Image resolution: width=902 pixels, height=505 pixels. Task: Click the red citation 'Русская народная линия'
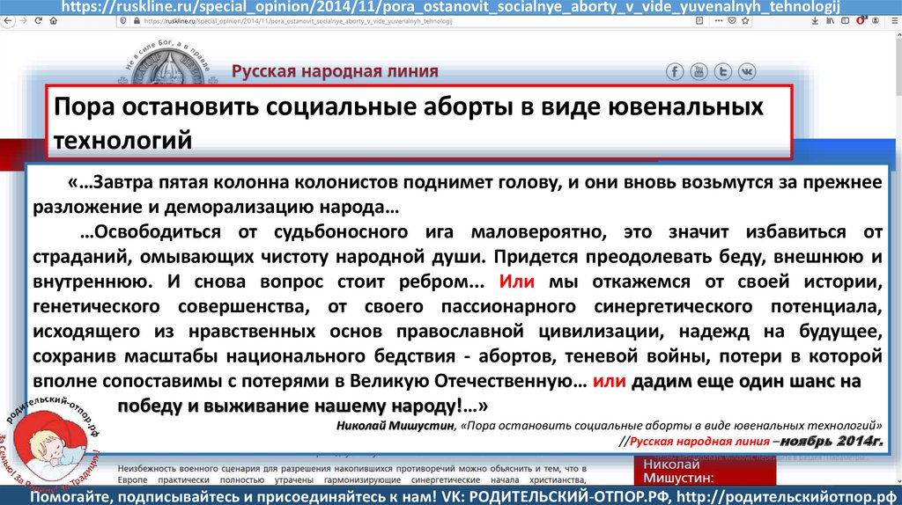coord(699,442)
